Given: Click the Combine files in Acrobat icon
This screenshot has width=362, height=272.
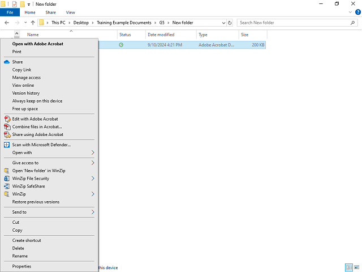Looking at the screenshot, I should click(x=7, y=127).
